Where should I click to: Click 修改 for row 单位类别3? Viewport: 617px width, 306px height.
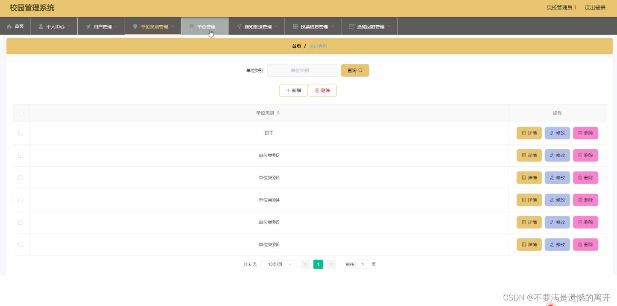point(557,178)
